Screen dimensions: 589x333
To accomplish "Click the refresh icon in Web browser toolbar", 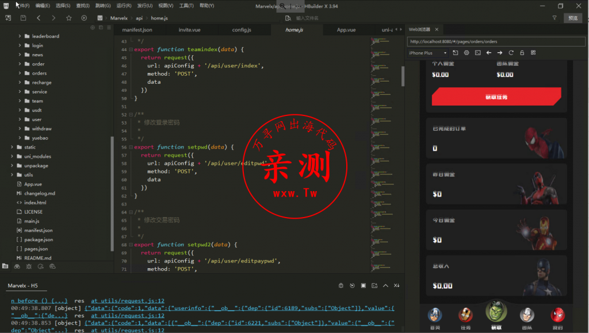I will [x=511, y=53].
